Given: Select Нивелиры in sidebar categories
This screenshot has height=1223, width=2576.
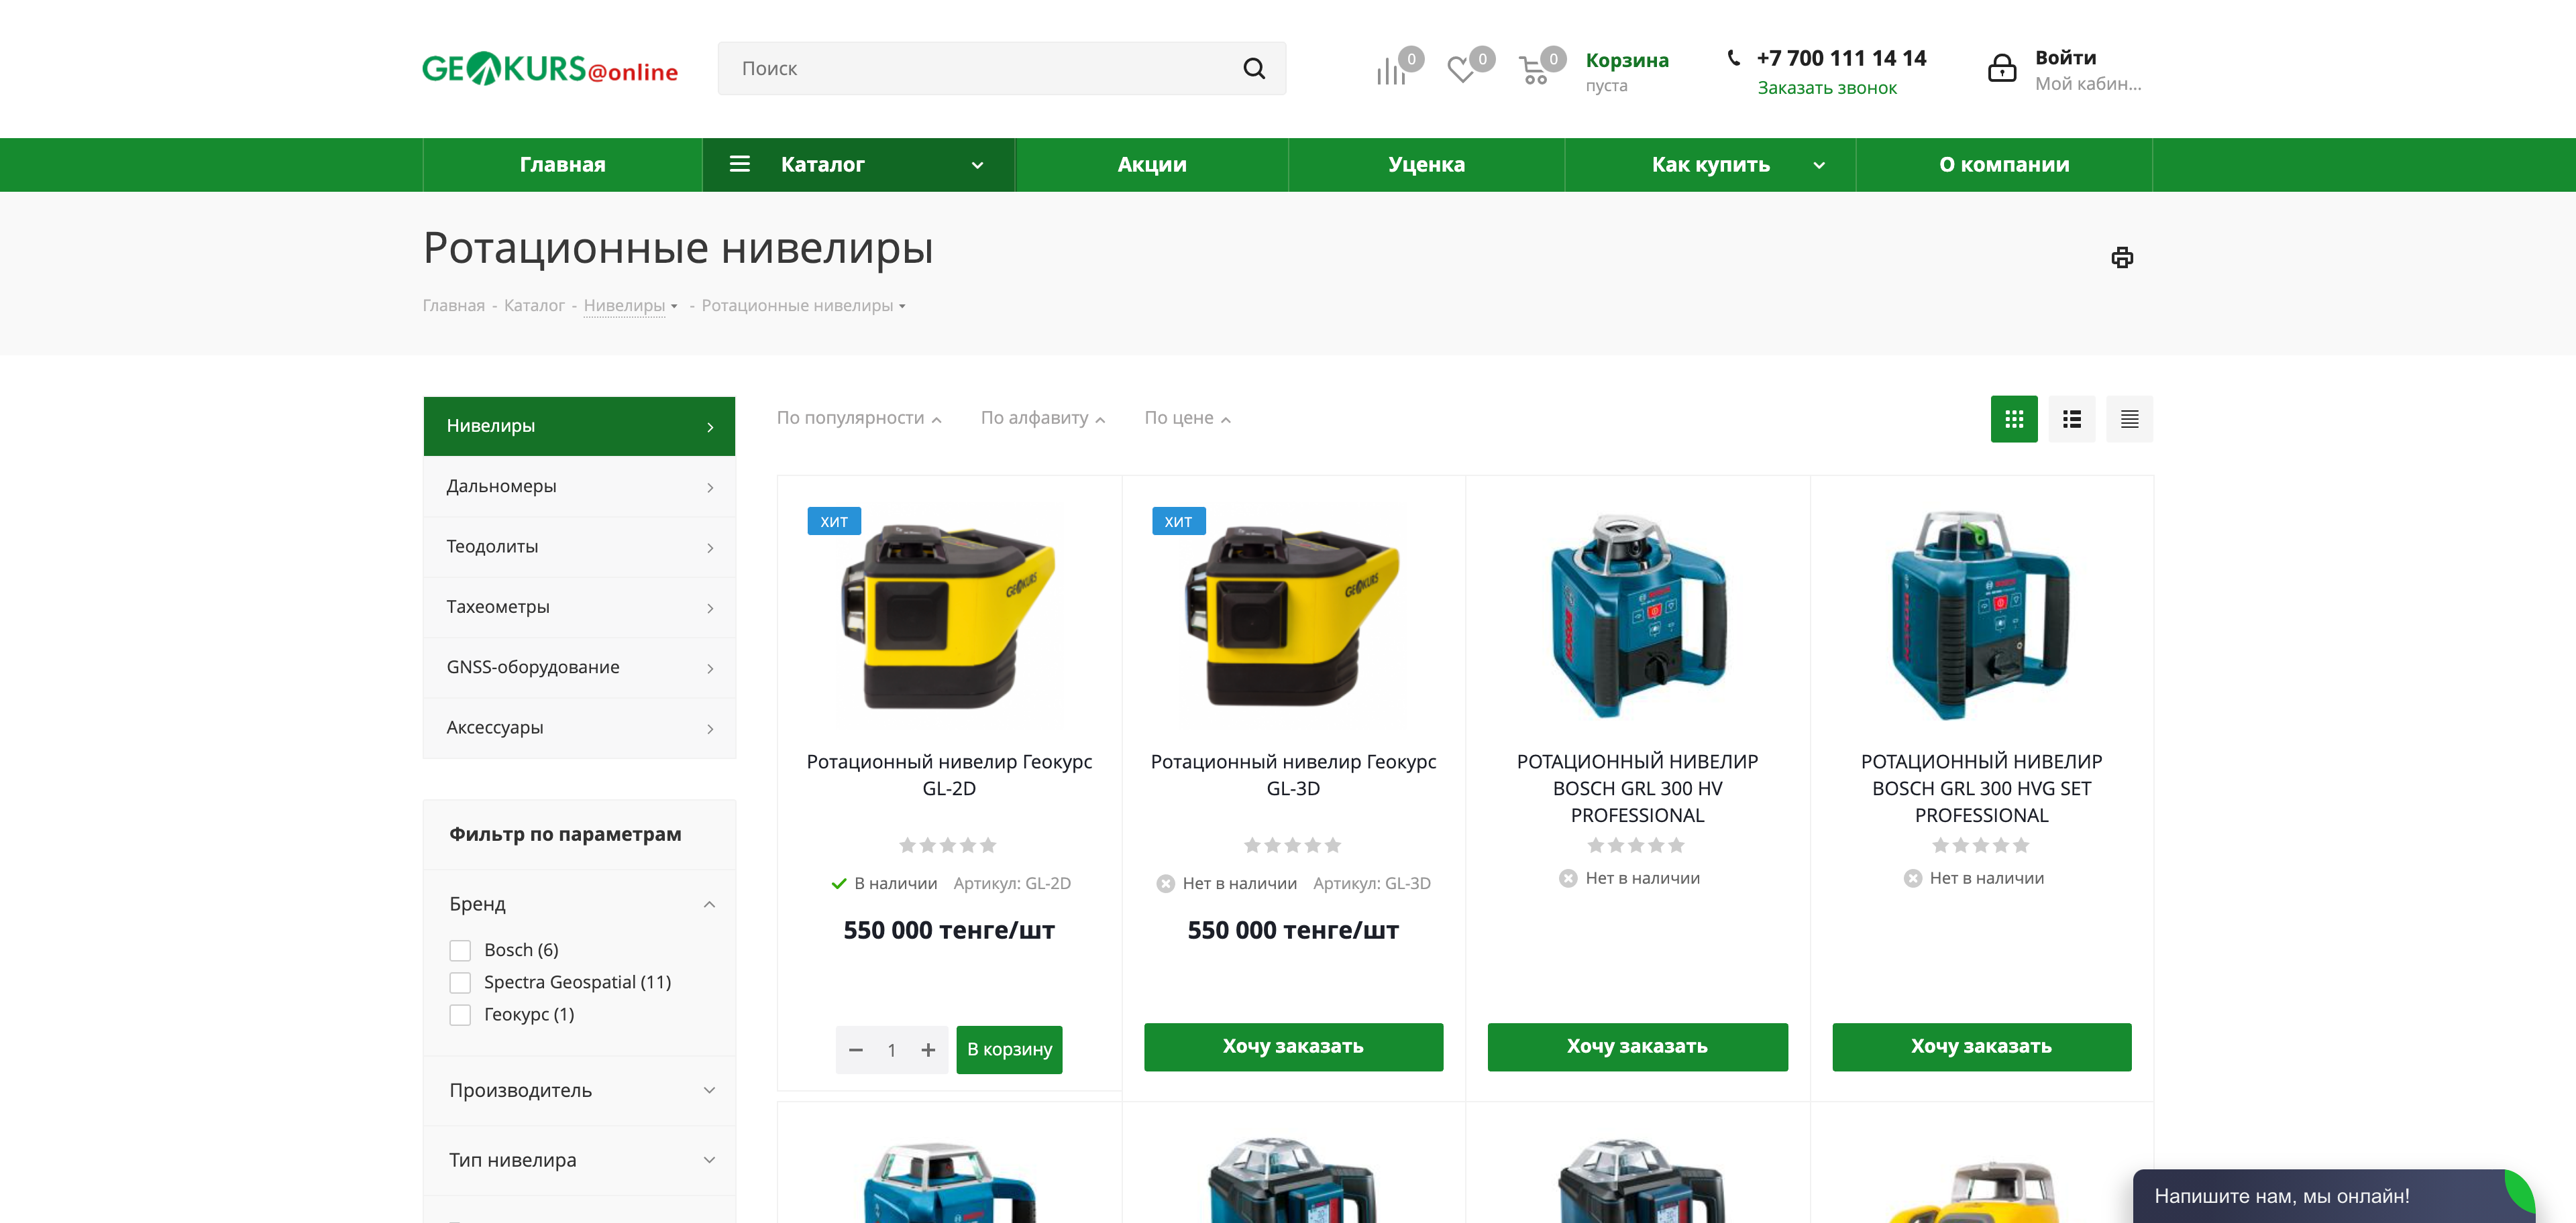Looking at the screenshot, I should pos(579,426).
